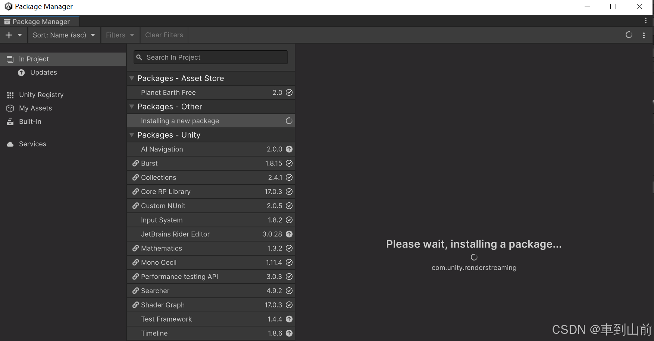Click Burst dependency link icon
The width and height of the screenshot is (654, 341).
pos(135,163)
